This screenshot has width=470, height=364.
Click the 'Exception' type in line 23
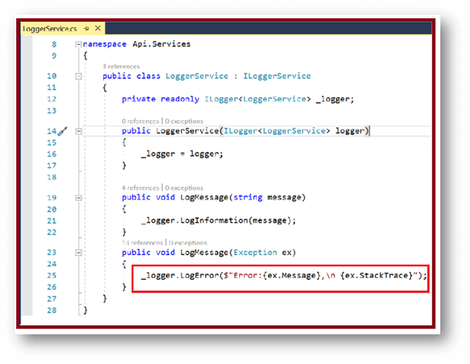pyautogui.click(x=255, y=252)
